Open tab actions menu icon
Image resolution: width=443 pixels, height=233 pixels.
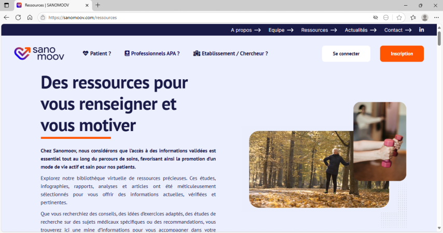click(x=7, y=5)
